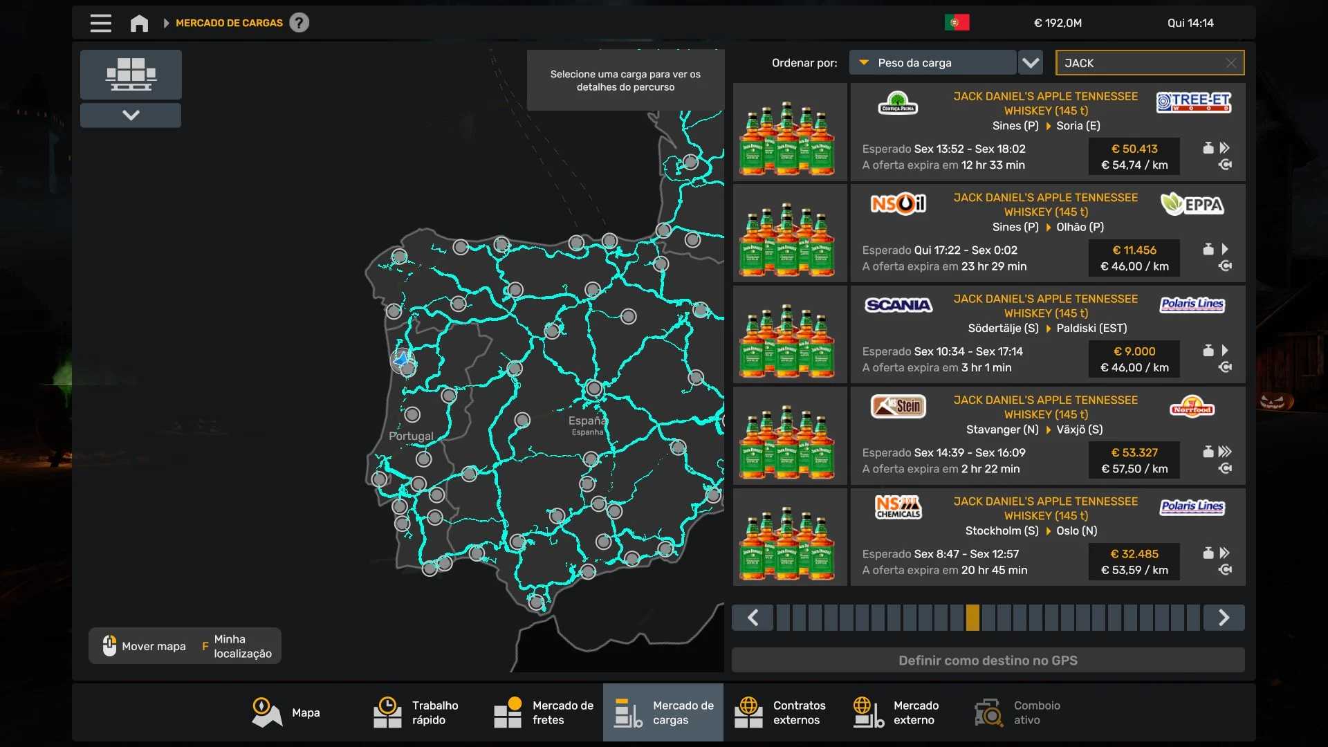Click route icon on Stockholm to Oslo offer
1328x747 pixels.
[x=1225, y=570]
